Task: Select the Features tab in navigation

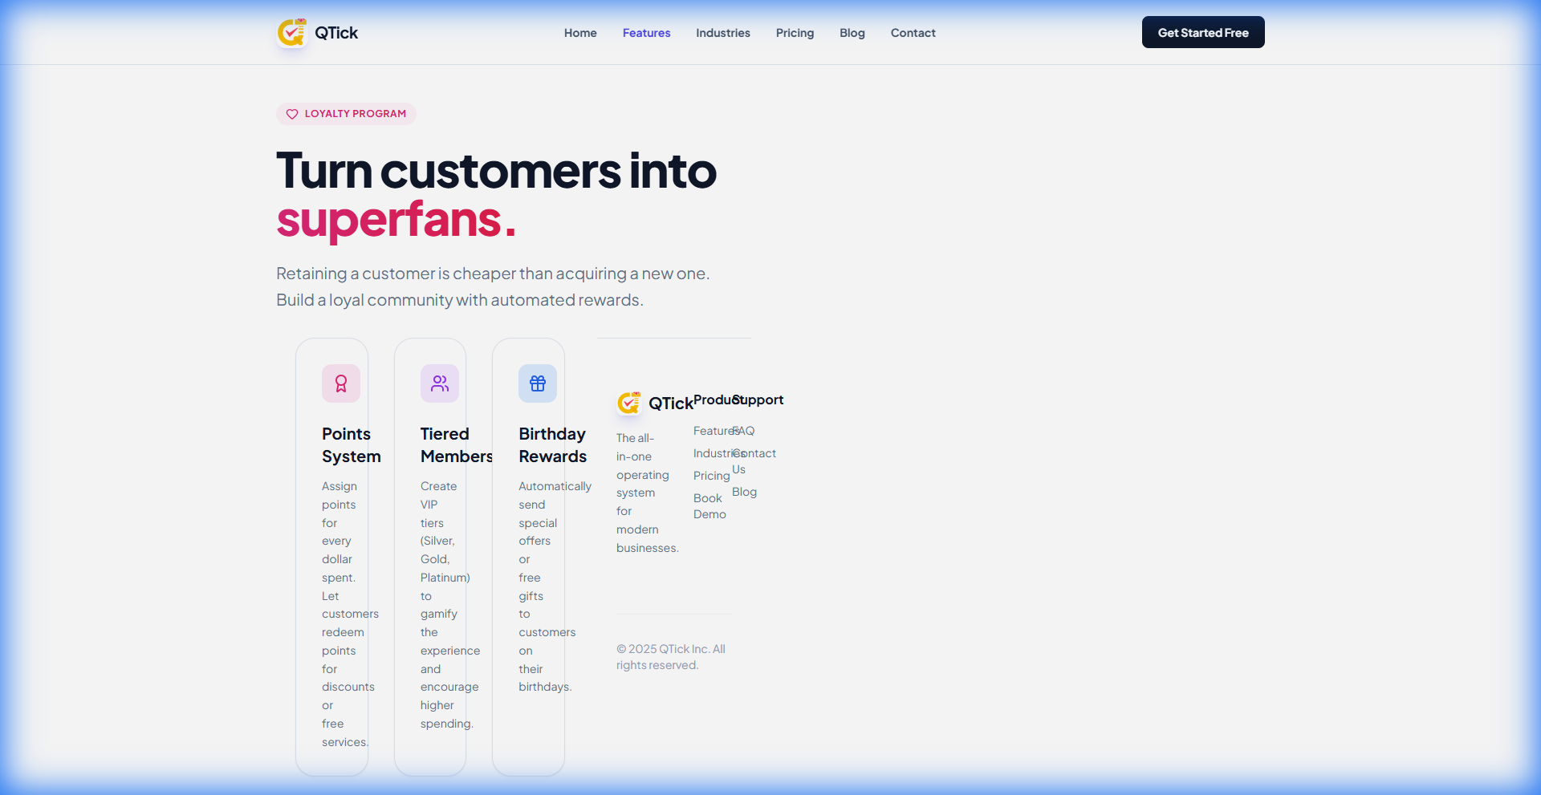Action: point(646,33)
